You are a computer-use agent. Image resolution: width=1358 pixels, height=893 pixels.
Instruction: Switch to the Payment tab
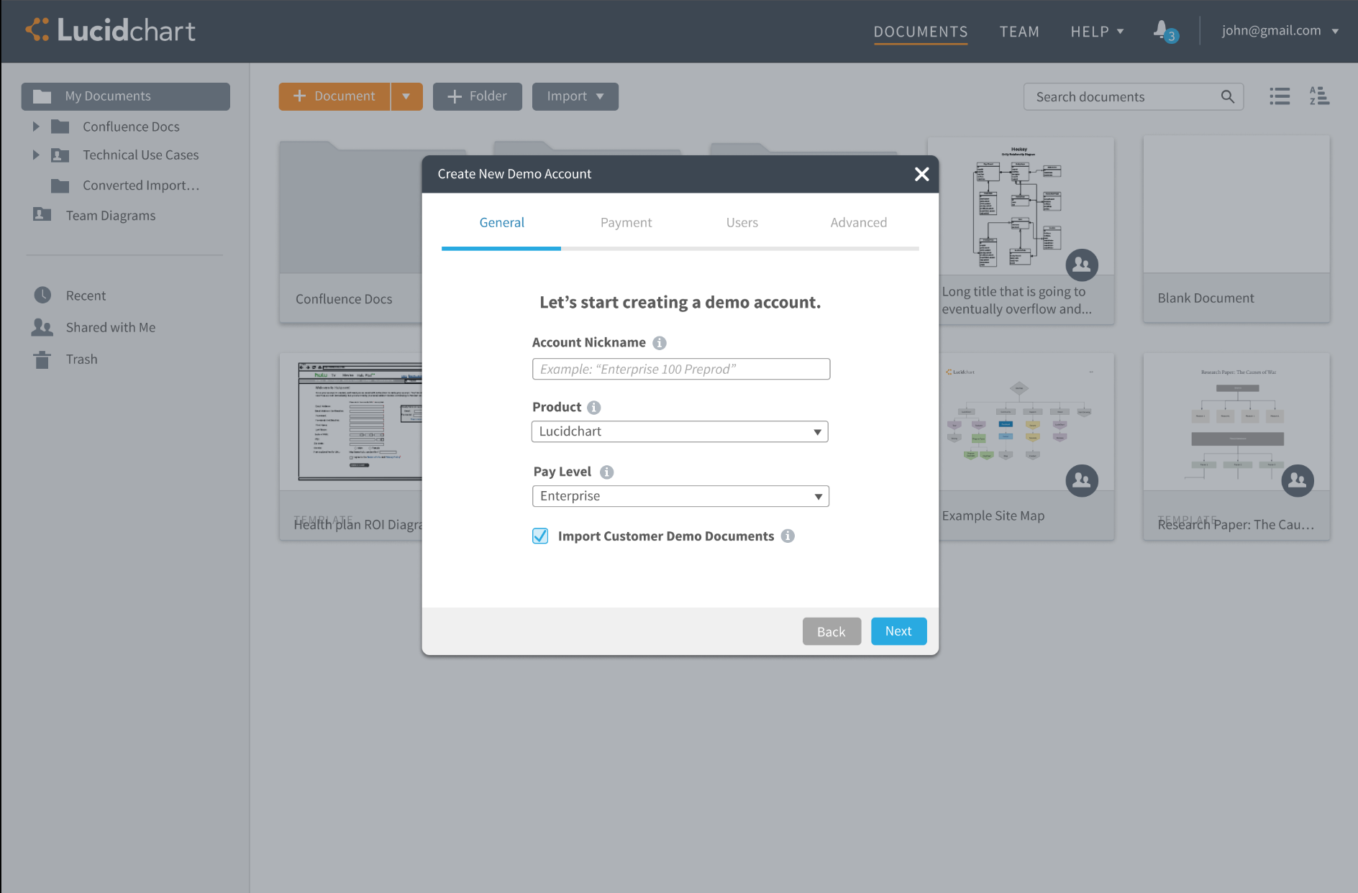626,223
